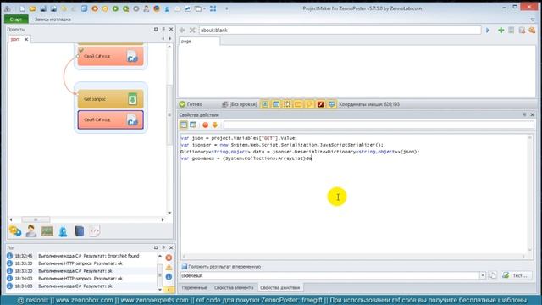Screen dimensions: 542x305
Task: Toggle yellow rectangle mode icon
Action: (x=298, y=104)
